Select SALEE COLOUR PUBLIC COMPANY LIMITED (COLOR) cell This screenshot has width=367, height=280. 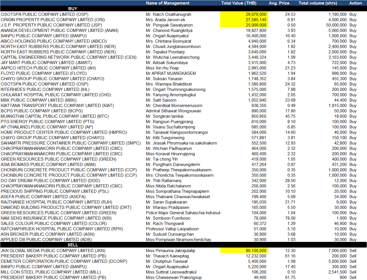click(x=54, y=224)
